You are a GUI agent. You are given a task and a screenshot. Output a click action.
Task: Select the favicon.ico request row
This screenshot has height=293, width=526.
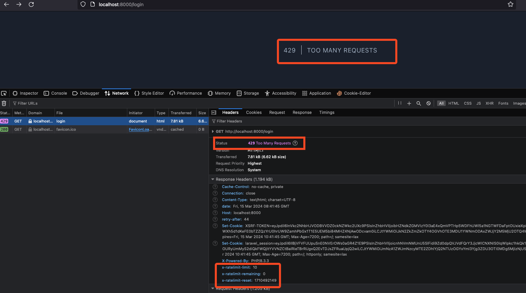104,129
